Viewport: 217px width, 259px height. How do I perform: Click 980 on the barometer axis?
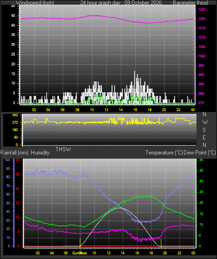click(x=201, y=93)
